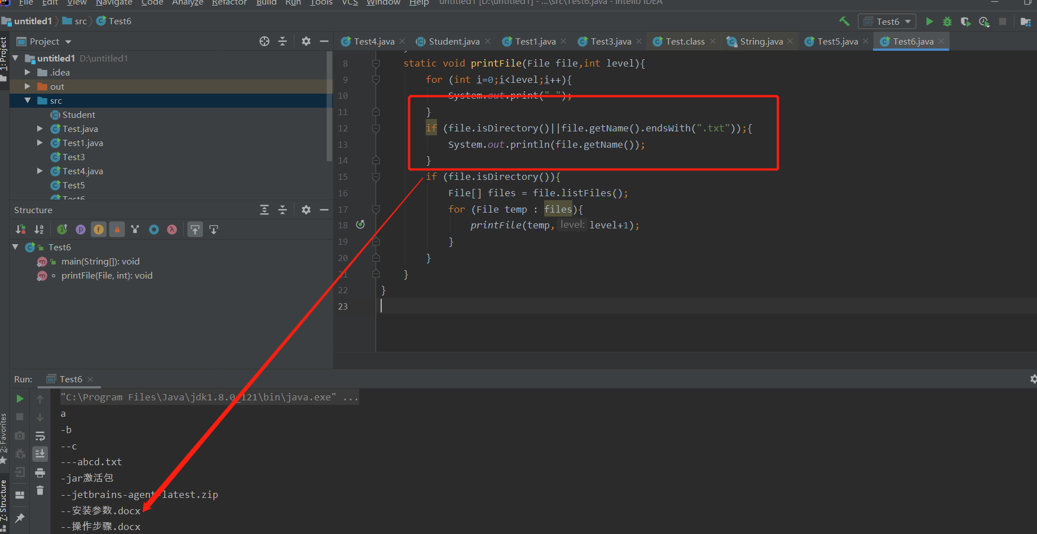Hide the Structure panel with the minus icon
The image size is (1037, 534).
point(324,210)
